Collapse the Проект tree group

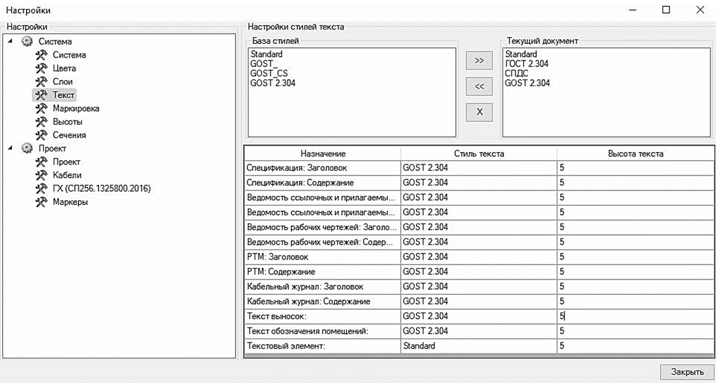tap(11, 149)
